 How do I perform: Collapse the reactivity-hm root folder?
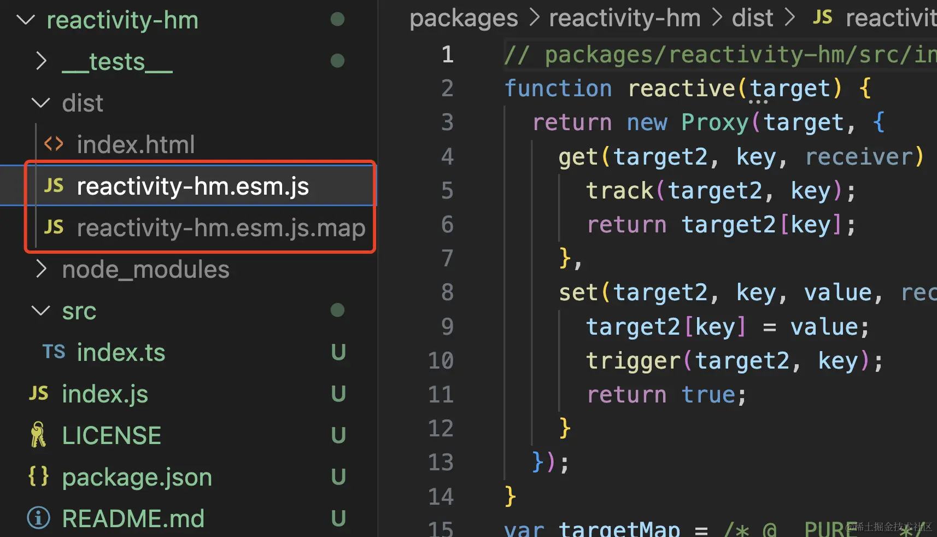tap(25, 20)
